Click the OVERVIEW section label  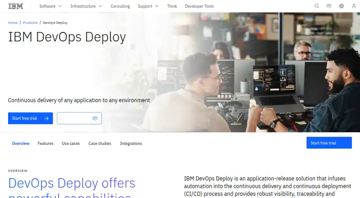[x=18, y=171]
